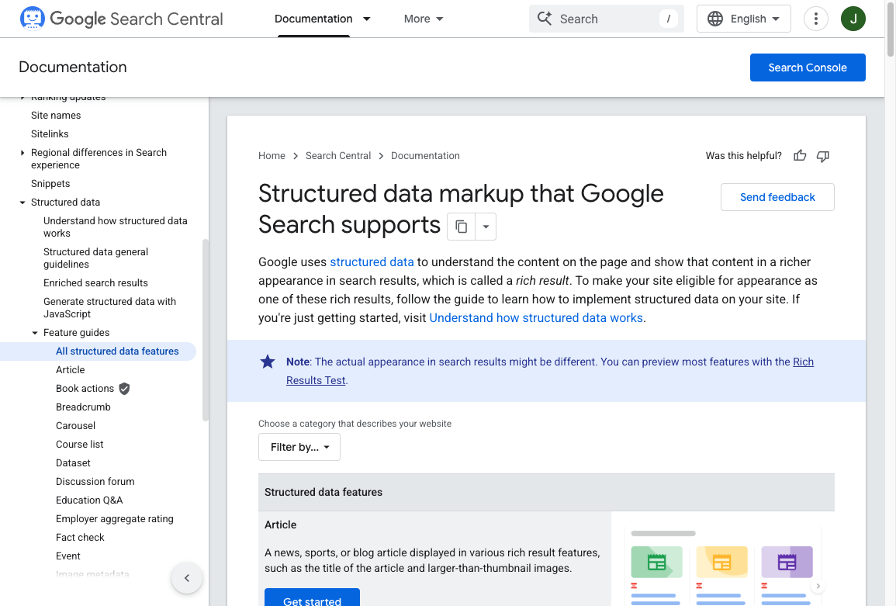Open Carousel in sidebar
The height and width of the screenshot is (606, 896).
[x=75, y=426]
